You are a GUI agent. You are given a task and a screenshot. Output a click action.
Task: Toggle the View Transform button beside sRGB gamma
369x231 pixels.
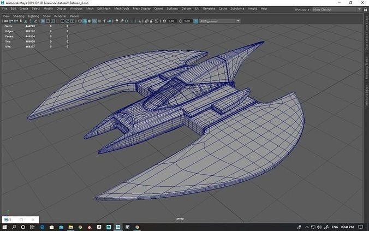(196, 21)
